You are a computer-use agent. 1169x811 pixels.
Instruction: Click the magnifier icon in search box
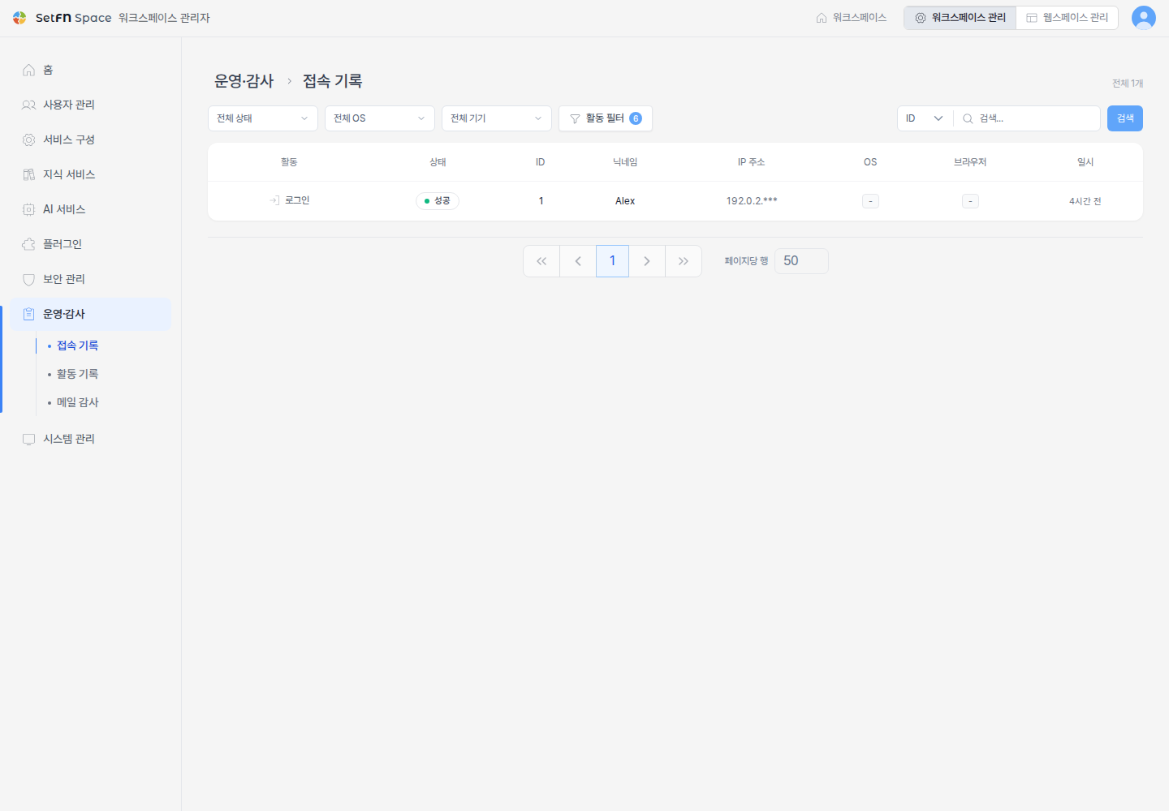tap(968, 118)
